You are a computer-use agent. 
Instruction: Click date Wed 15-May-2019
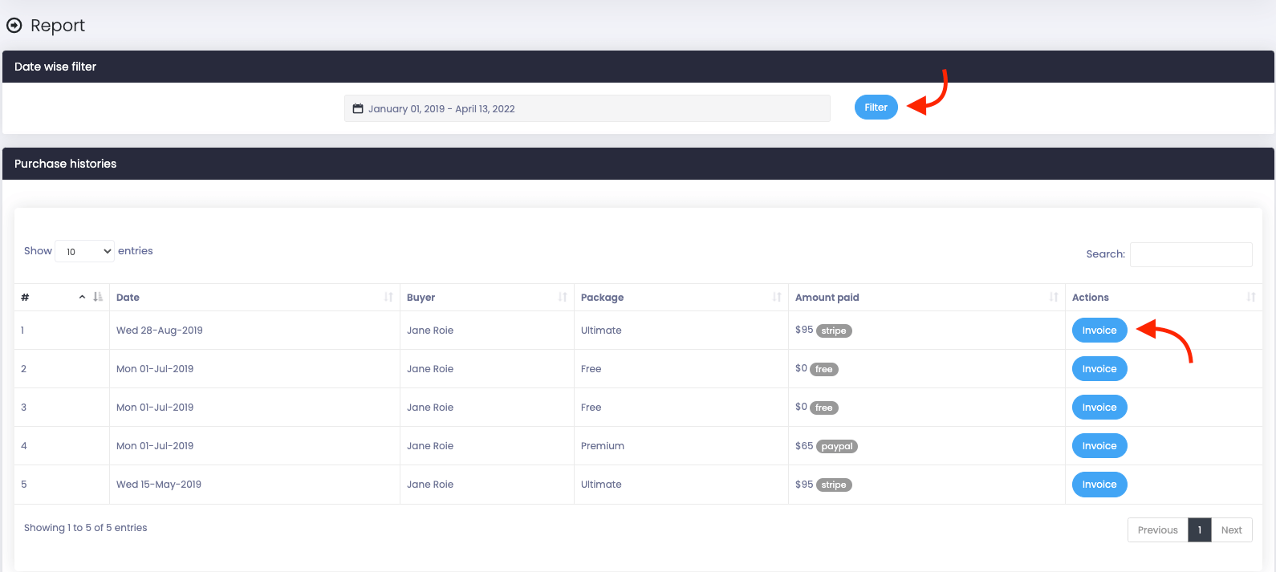159,485
